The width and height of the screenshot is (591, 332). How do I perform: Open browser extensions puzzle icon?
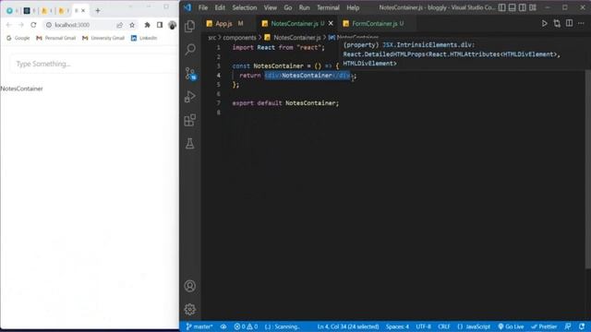tap(148, 25)
